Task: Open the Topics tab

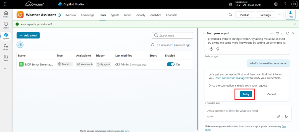Action: coord(128,15)
